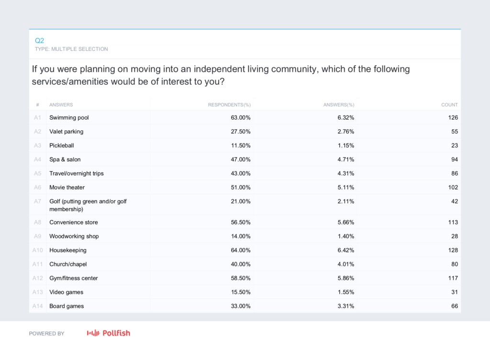
Task: Click the Church/chapel answer label
Action: click(x=68, y=264)
